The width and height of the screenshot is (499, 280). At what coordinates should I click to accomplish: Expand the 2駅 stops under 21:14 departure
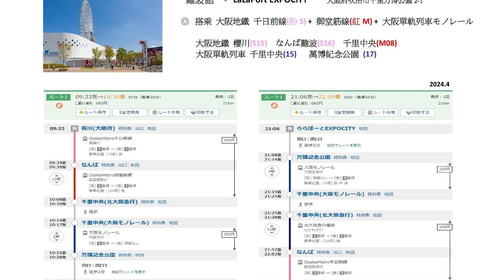click(272, 171)
